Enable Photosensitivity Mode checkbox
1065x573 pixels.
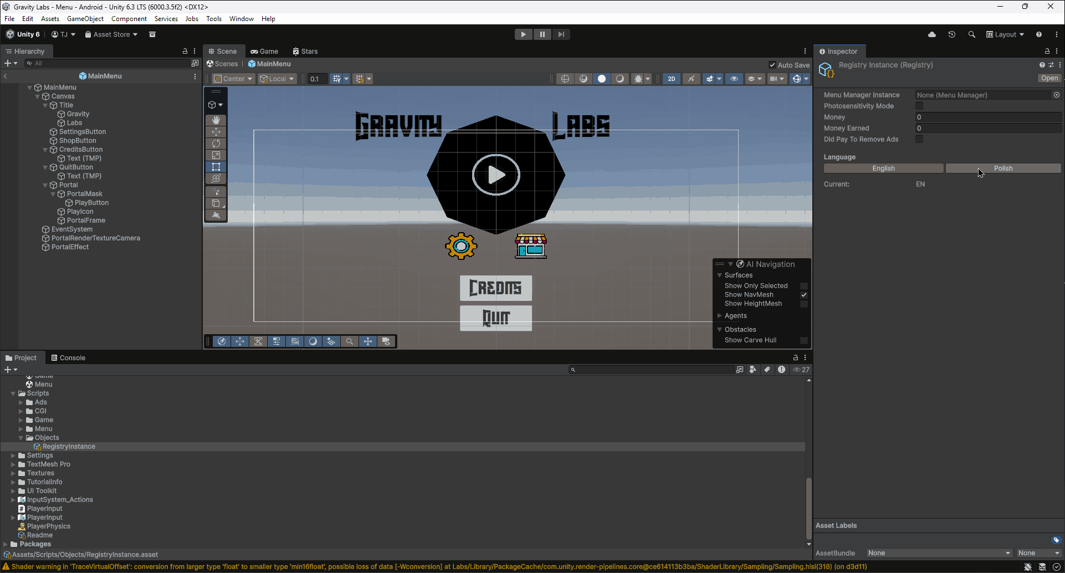919,106
